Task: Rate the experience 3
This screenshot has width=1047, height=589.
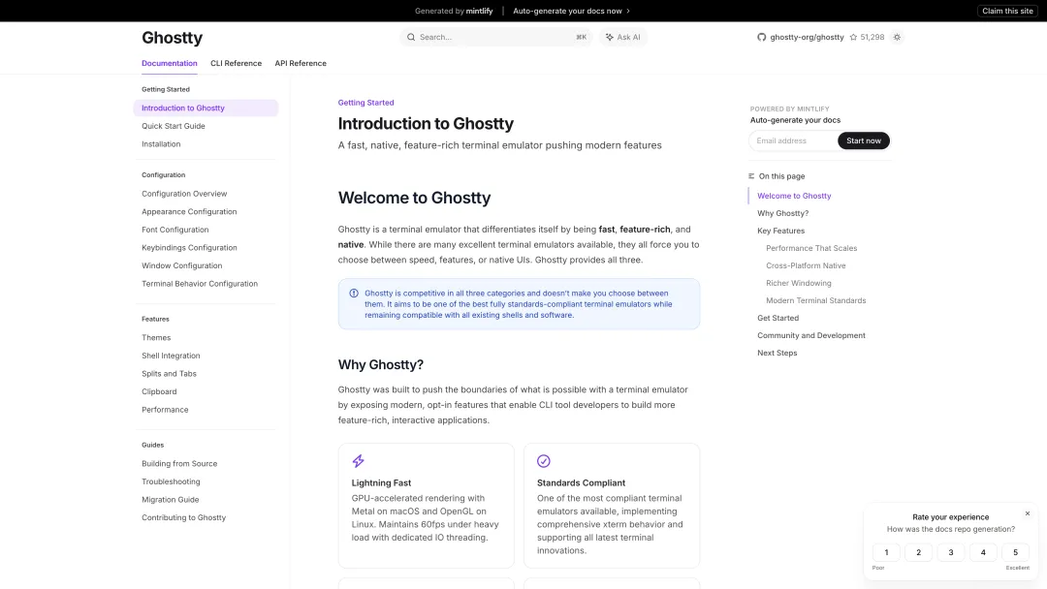Action: pyautogui.click(x=951, y=552)
